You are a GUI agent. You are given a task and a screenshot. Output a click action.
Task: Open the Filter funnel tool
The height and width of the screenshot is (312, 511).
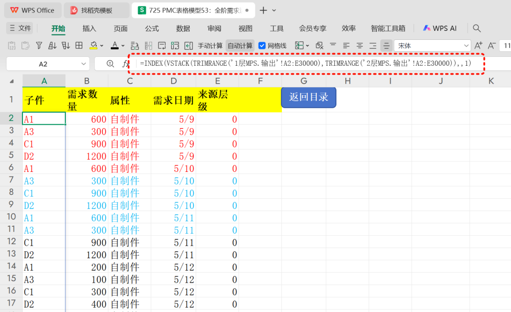(39, 45)
